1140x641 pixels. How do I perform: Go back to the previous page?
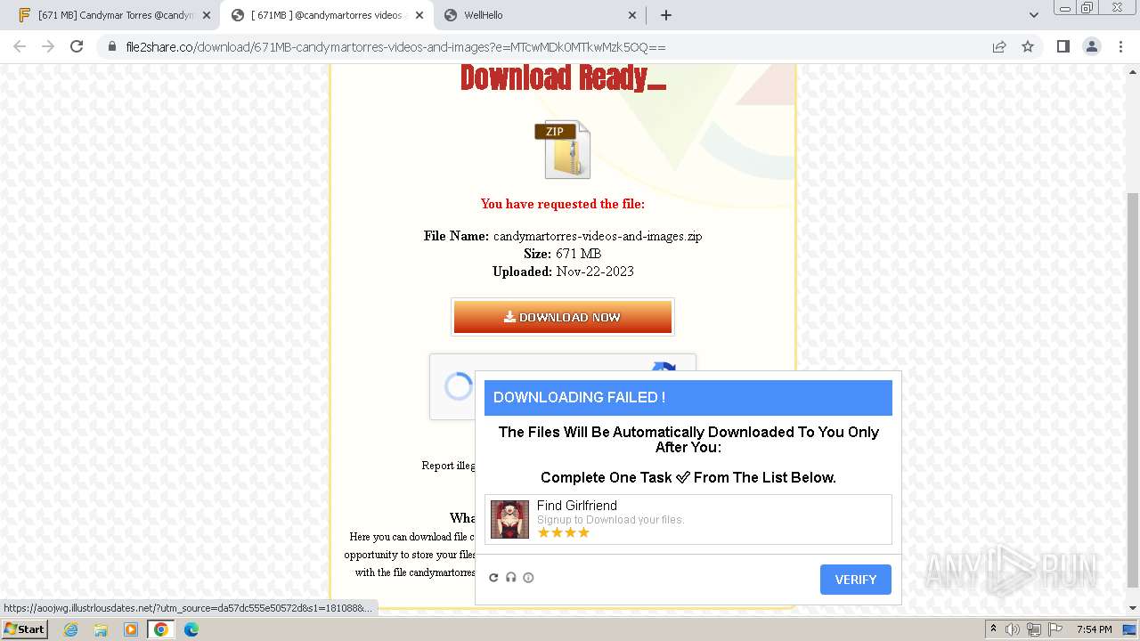20,46
